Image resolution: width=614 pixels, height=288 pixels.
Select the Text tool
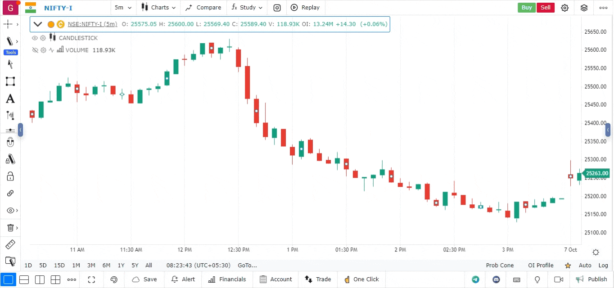coord(11,99)
